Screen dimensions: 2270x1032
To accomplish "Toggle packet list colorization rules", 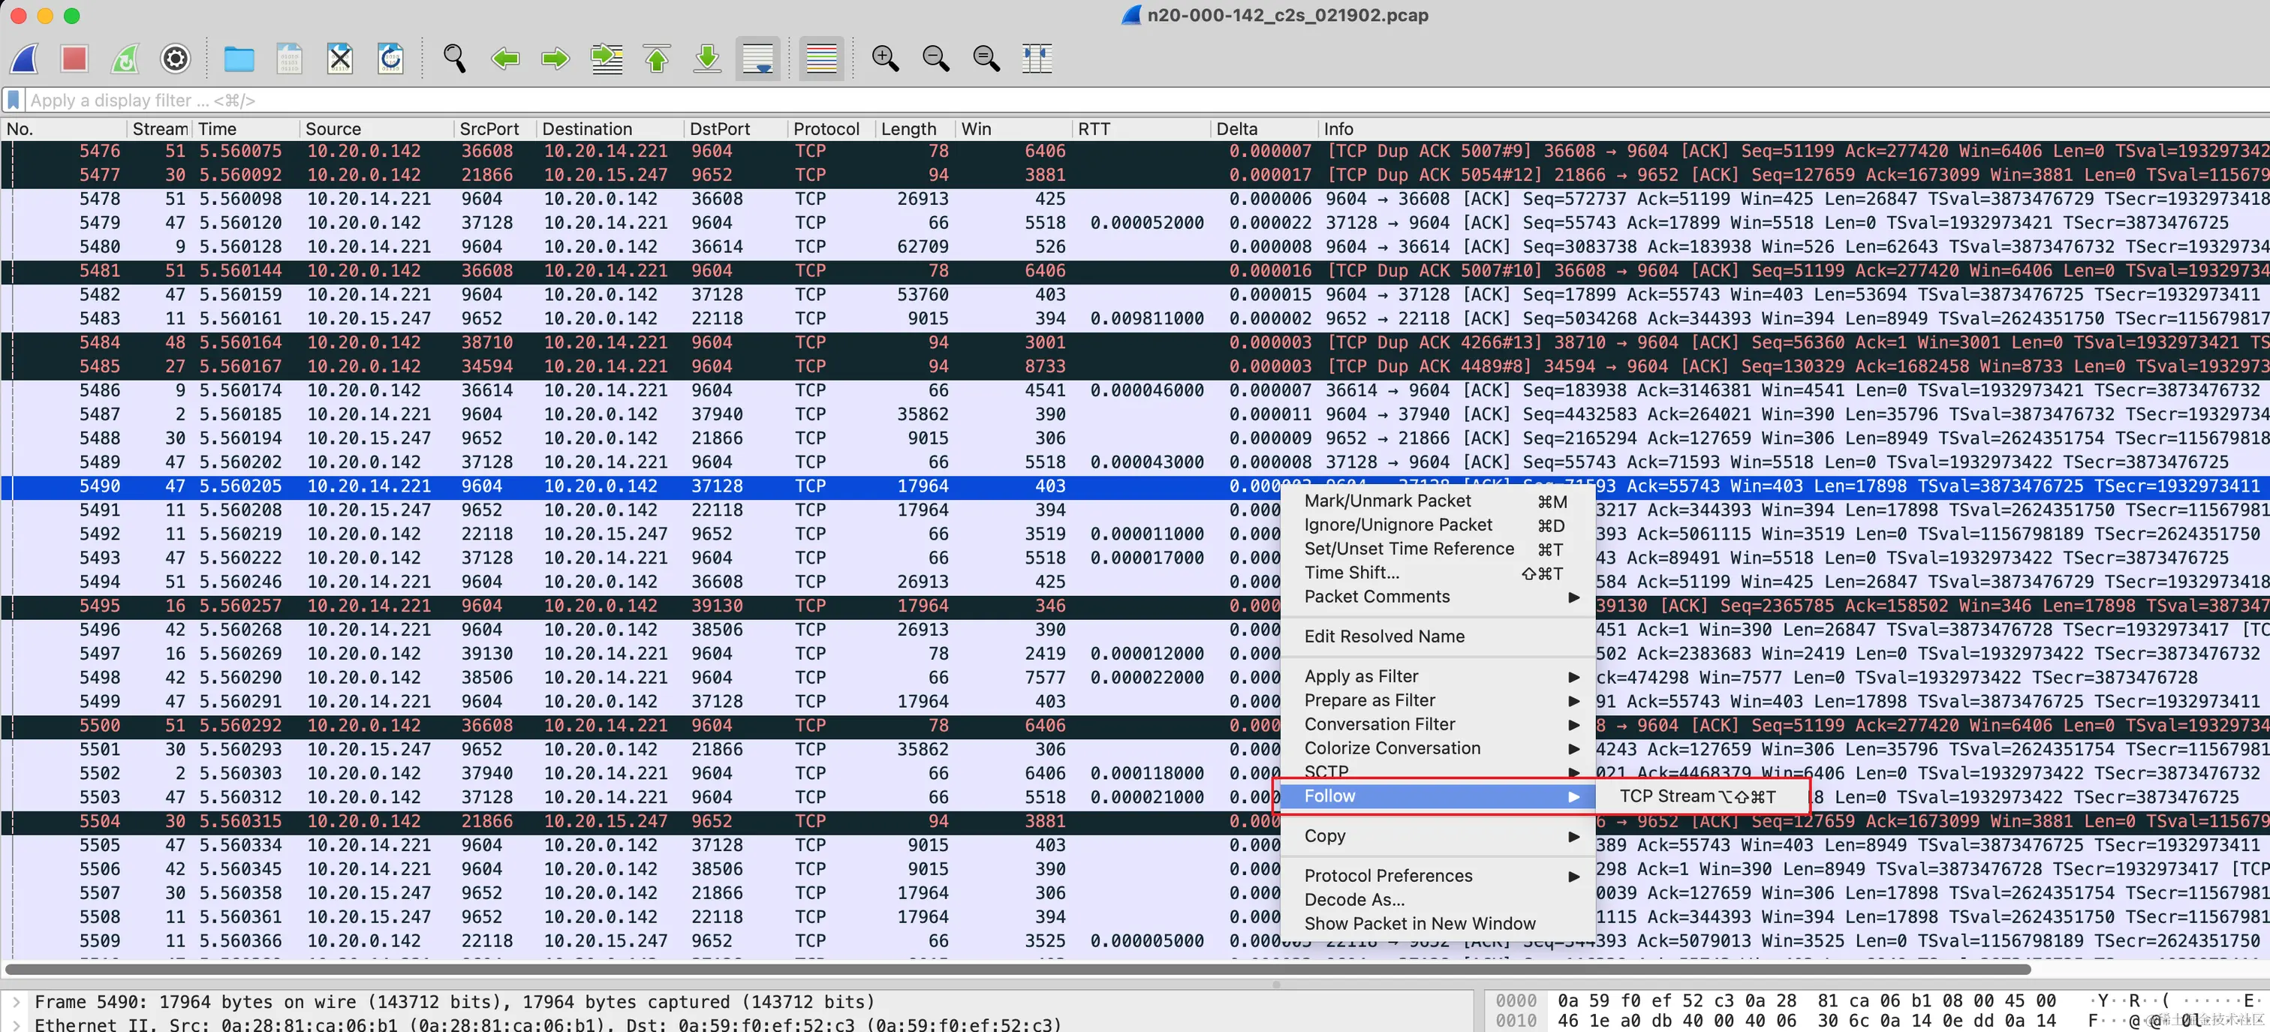I will coord(821,59).
